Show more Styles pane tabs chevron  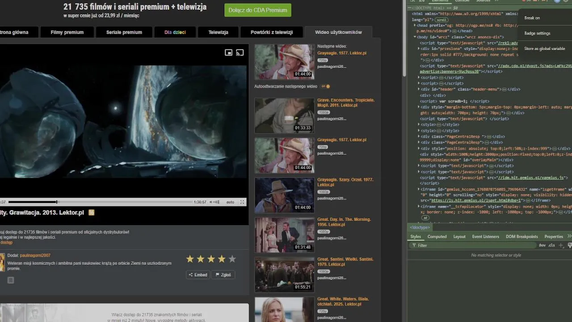(x=569, y=236)
